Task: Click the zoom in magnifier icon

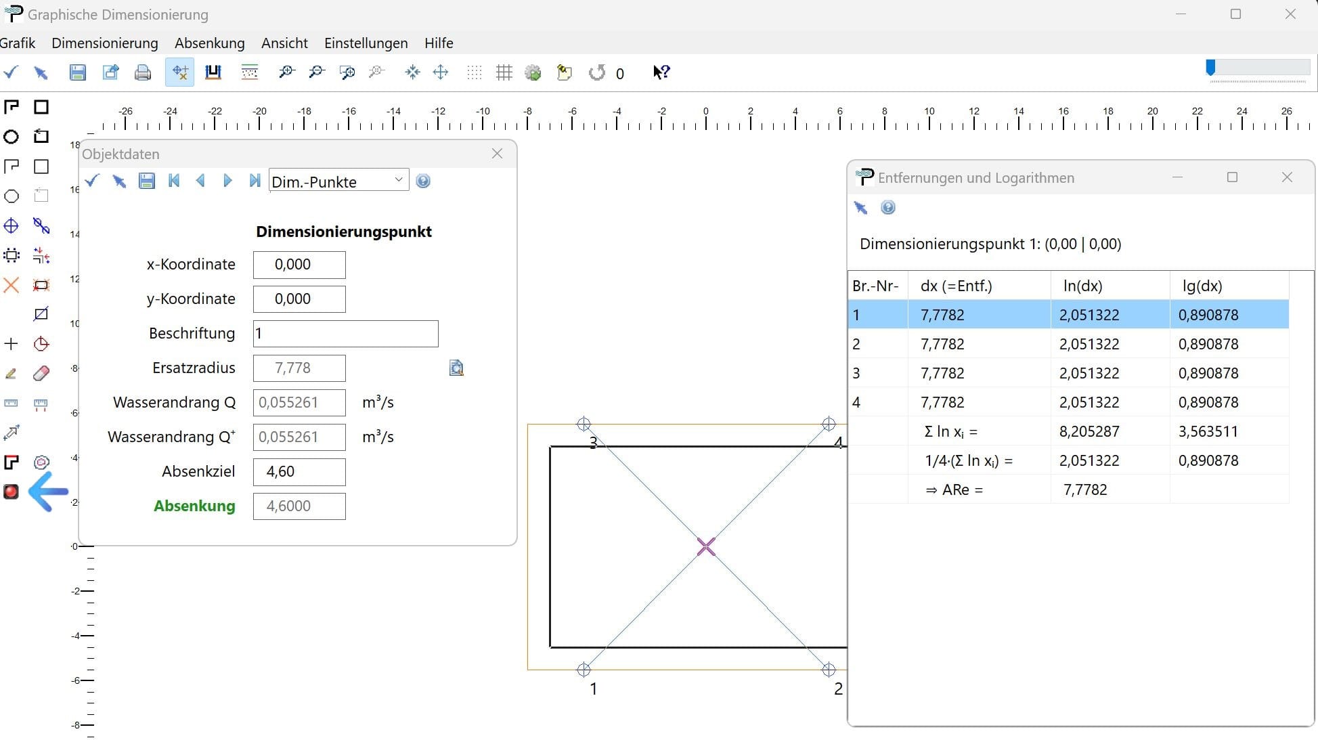Action: pyautogui.click(x=286, y=72)
